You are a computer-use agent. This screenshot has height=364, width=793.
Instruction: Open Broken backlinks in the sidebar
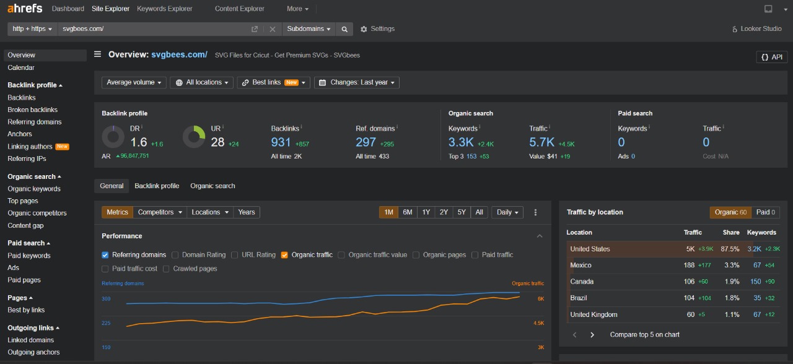(32, 110)
